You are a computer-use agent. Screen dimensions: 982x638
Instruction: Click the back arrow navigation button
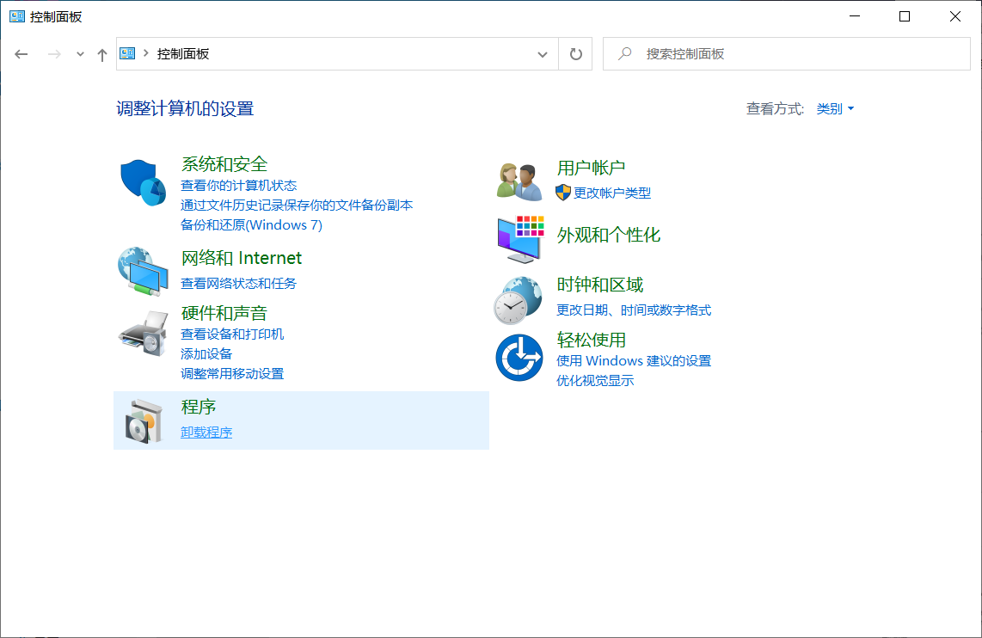pyautogui.click(x=21, y=54)
